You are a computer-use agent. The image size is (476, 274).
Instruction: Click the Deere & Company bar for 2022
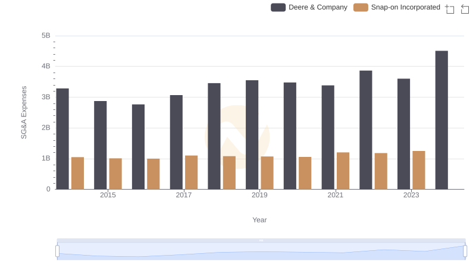(x=366, y=130)
